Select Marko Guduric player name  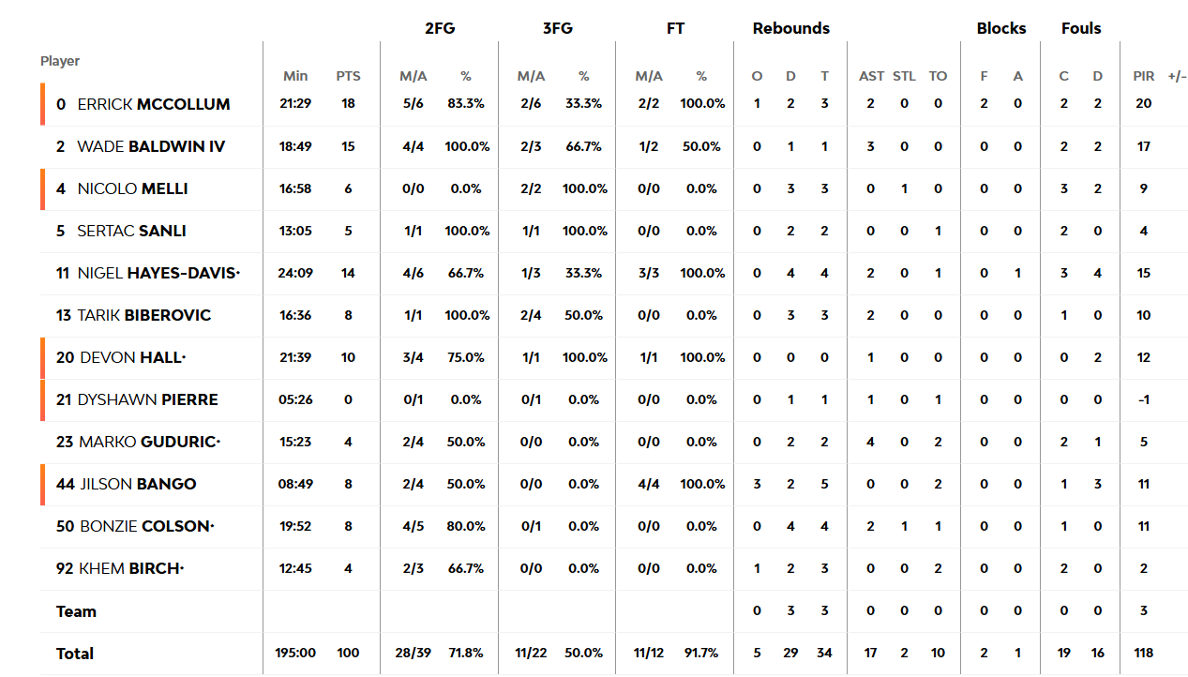click(149, 442)
